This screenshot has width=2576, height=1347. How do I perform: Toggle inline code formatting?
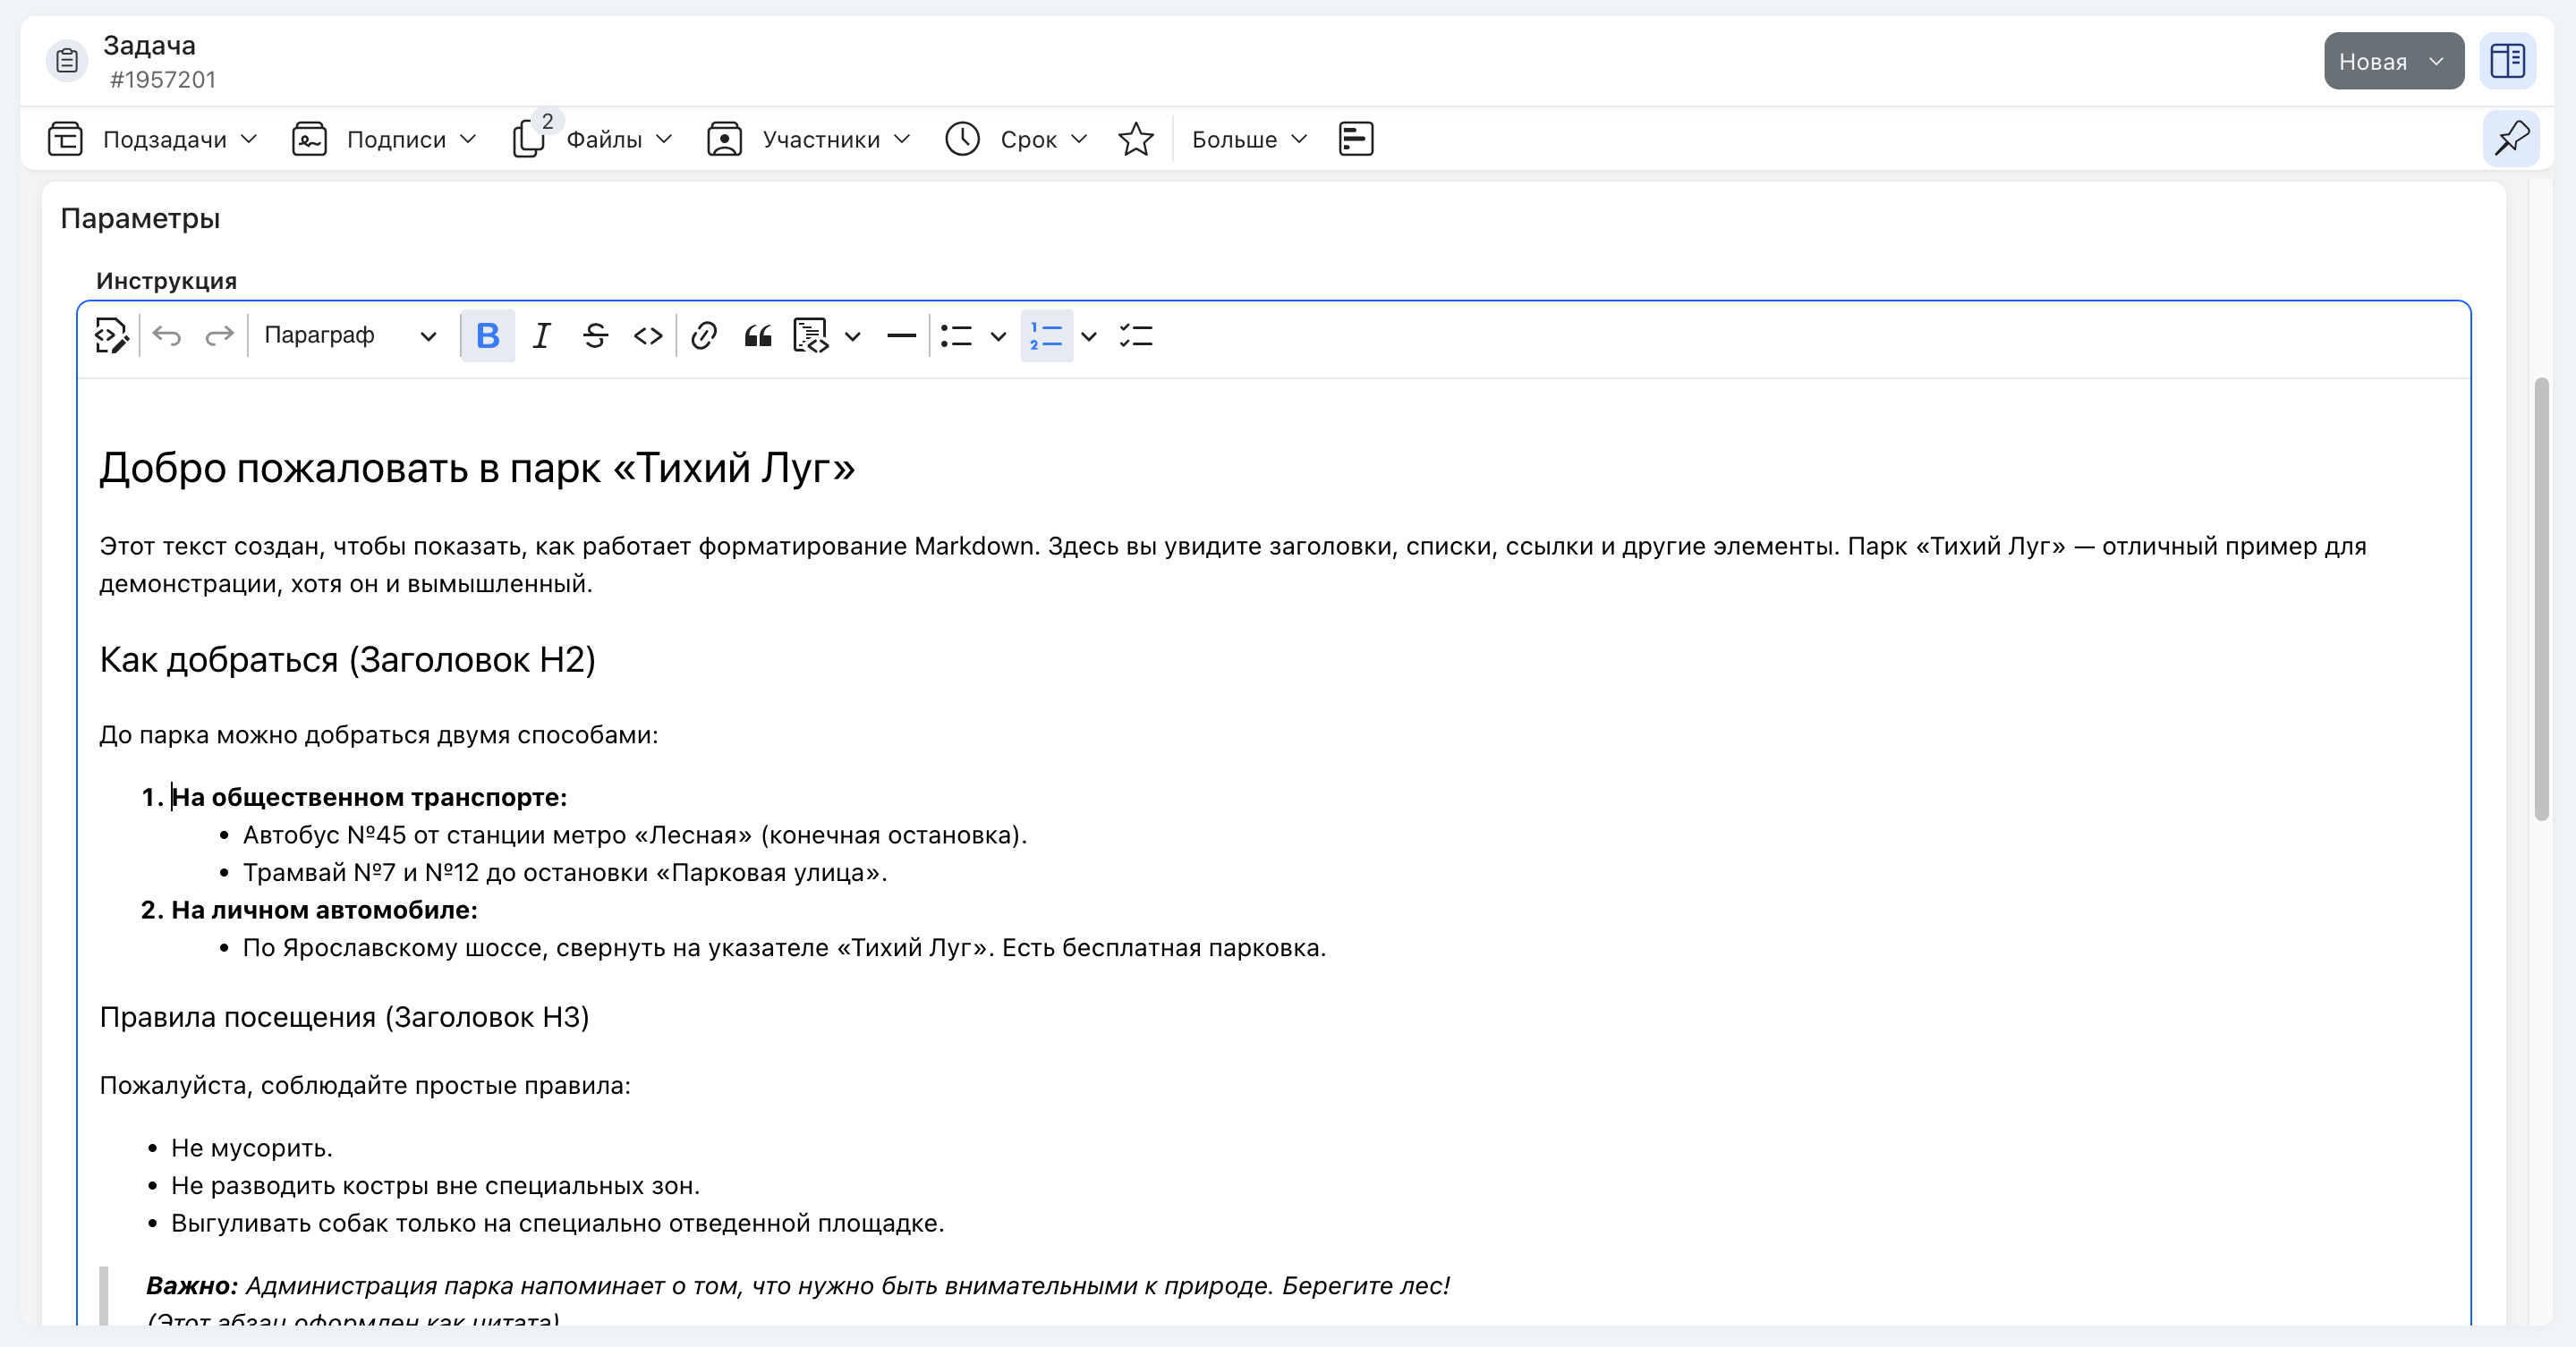click(648, 335)
